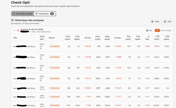Click the 151.89 impressions delta value
Screen dimensions: 176x108
click(118, 46)
